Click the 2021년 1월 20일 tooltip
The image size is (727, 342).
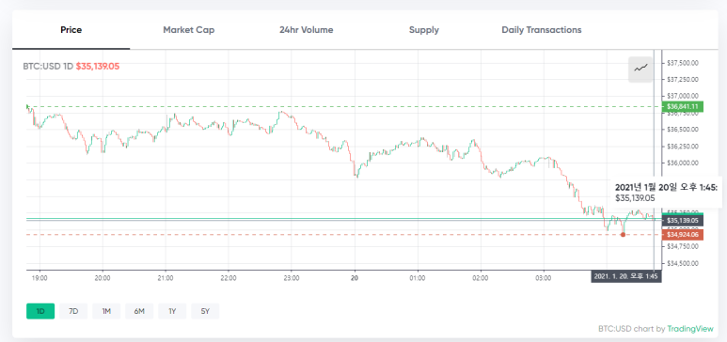pos(666,193)
